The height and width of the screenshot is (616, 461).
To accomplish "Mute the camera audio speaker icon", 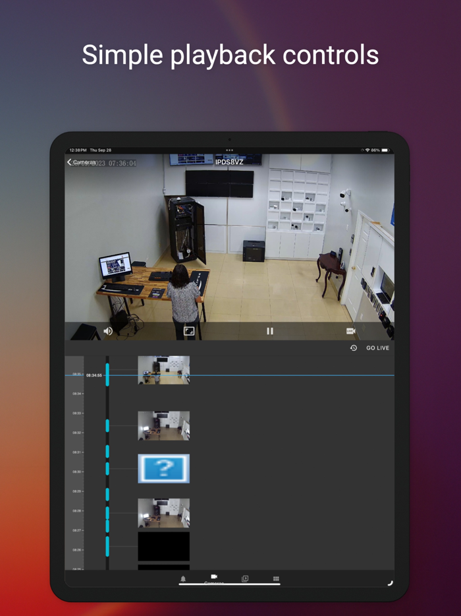I will [108, 331].
